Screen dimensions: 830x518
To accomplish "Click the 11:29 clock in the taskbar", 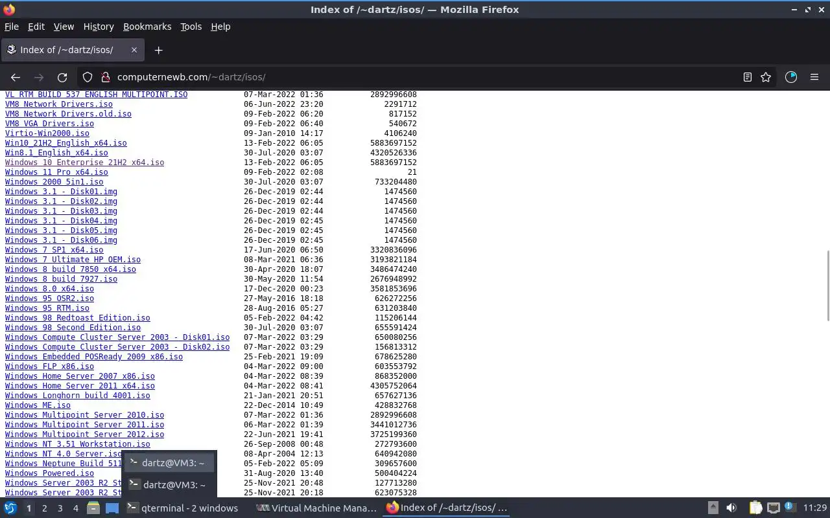I will pyautogui.click(x=814, y=508).
